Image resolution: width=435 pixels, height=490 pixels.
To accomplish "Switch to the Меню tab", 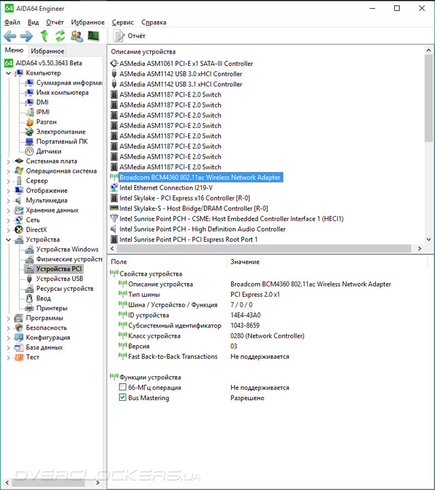I will click(x=14, y=50).
